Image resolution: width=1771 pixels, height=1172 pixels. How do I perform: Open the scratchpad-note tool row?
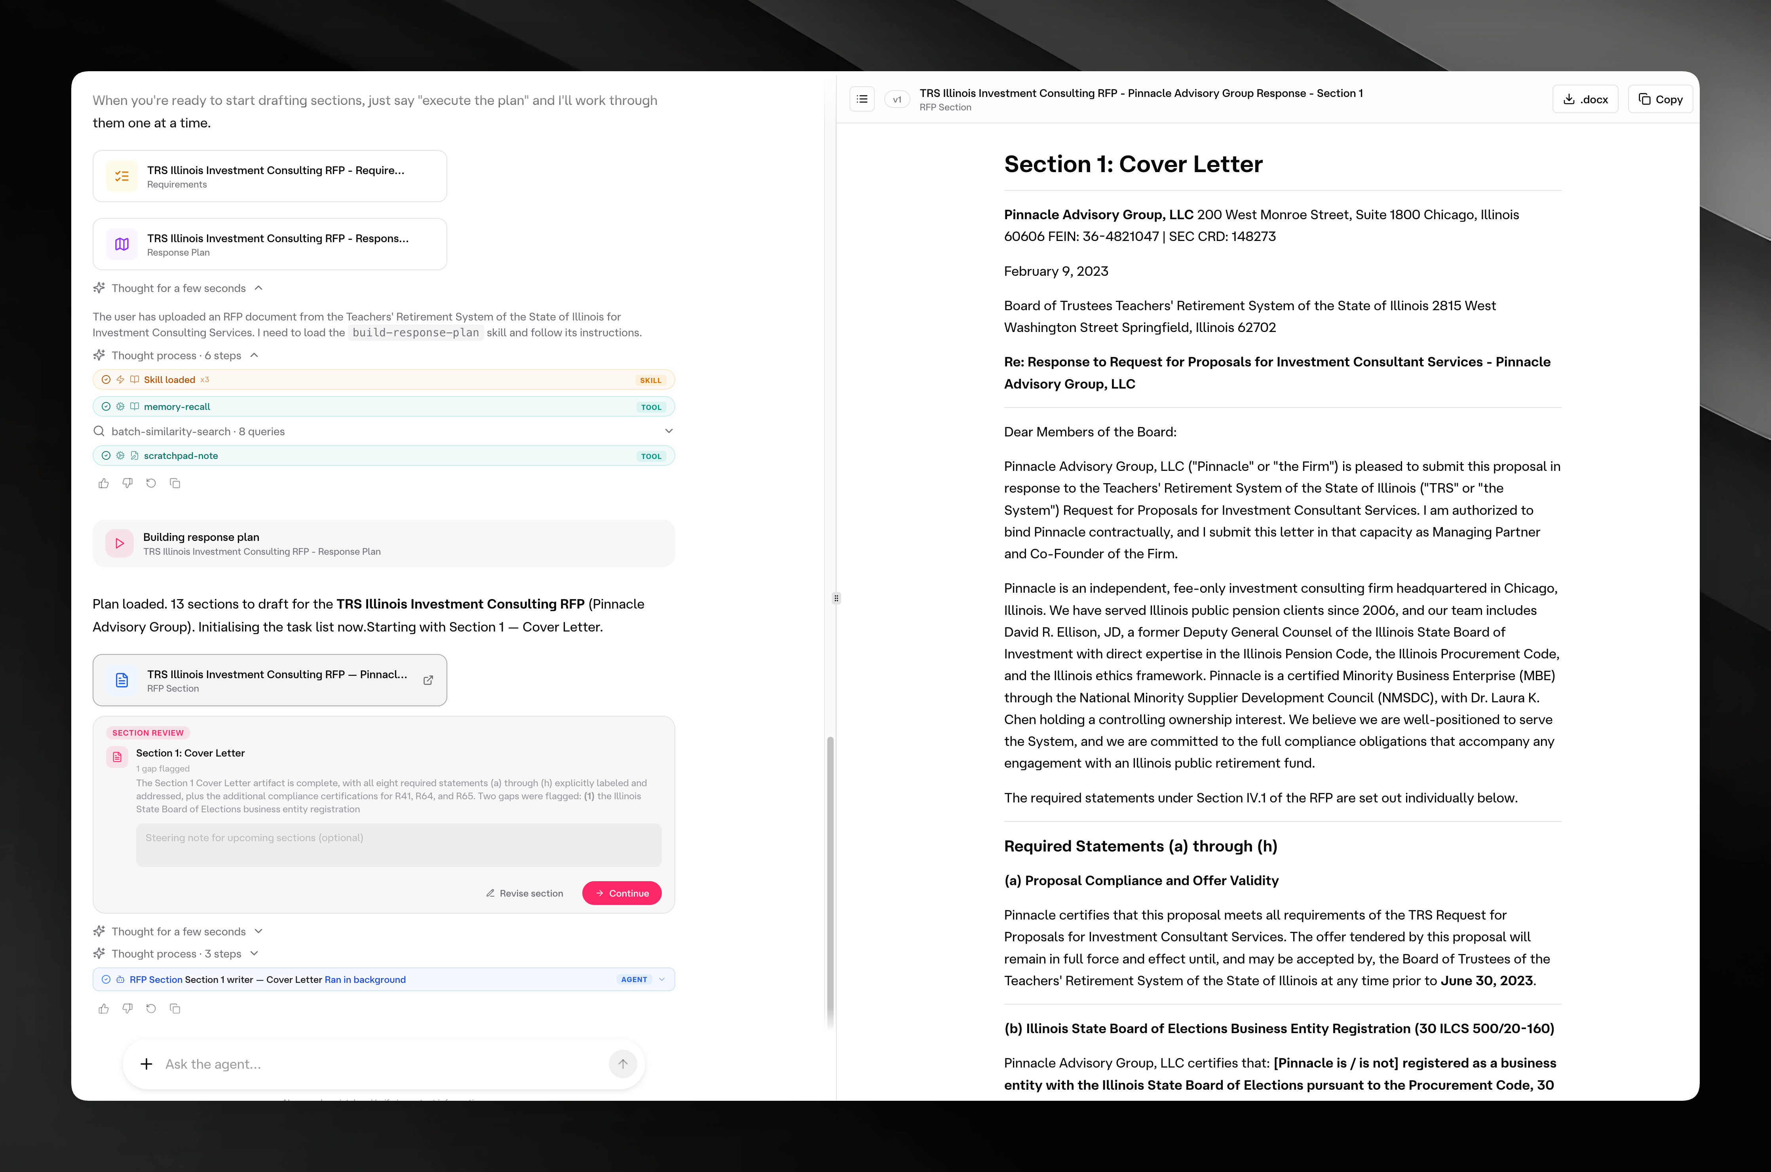pyautogui.click(x=384, y=456)
